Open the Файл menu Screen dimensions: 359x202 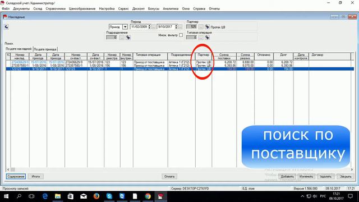(x=6, y=8)
